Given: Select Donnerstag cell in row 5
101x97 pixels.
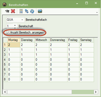Looking at the screenshot, I should (58, 65).
